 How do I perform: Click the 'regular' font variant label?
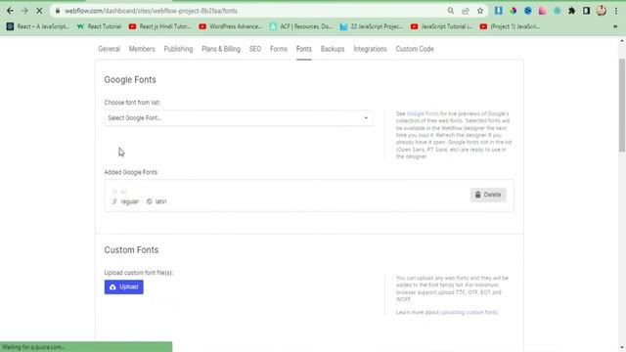130,201
